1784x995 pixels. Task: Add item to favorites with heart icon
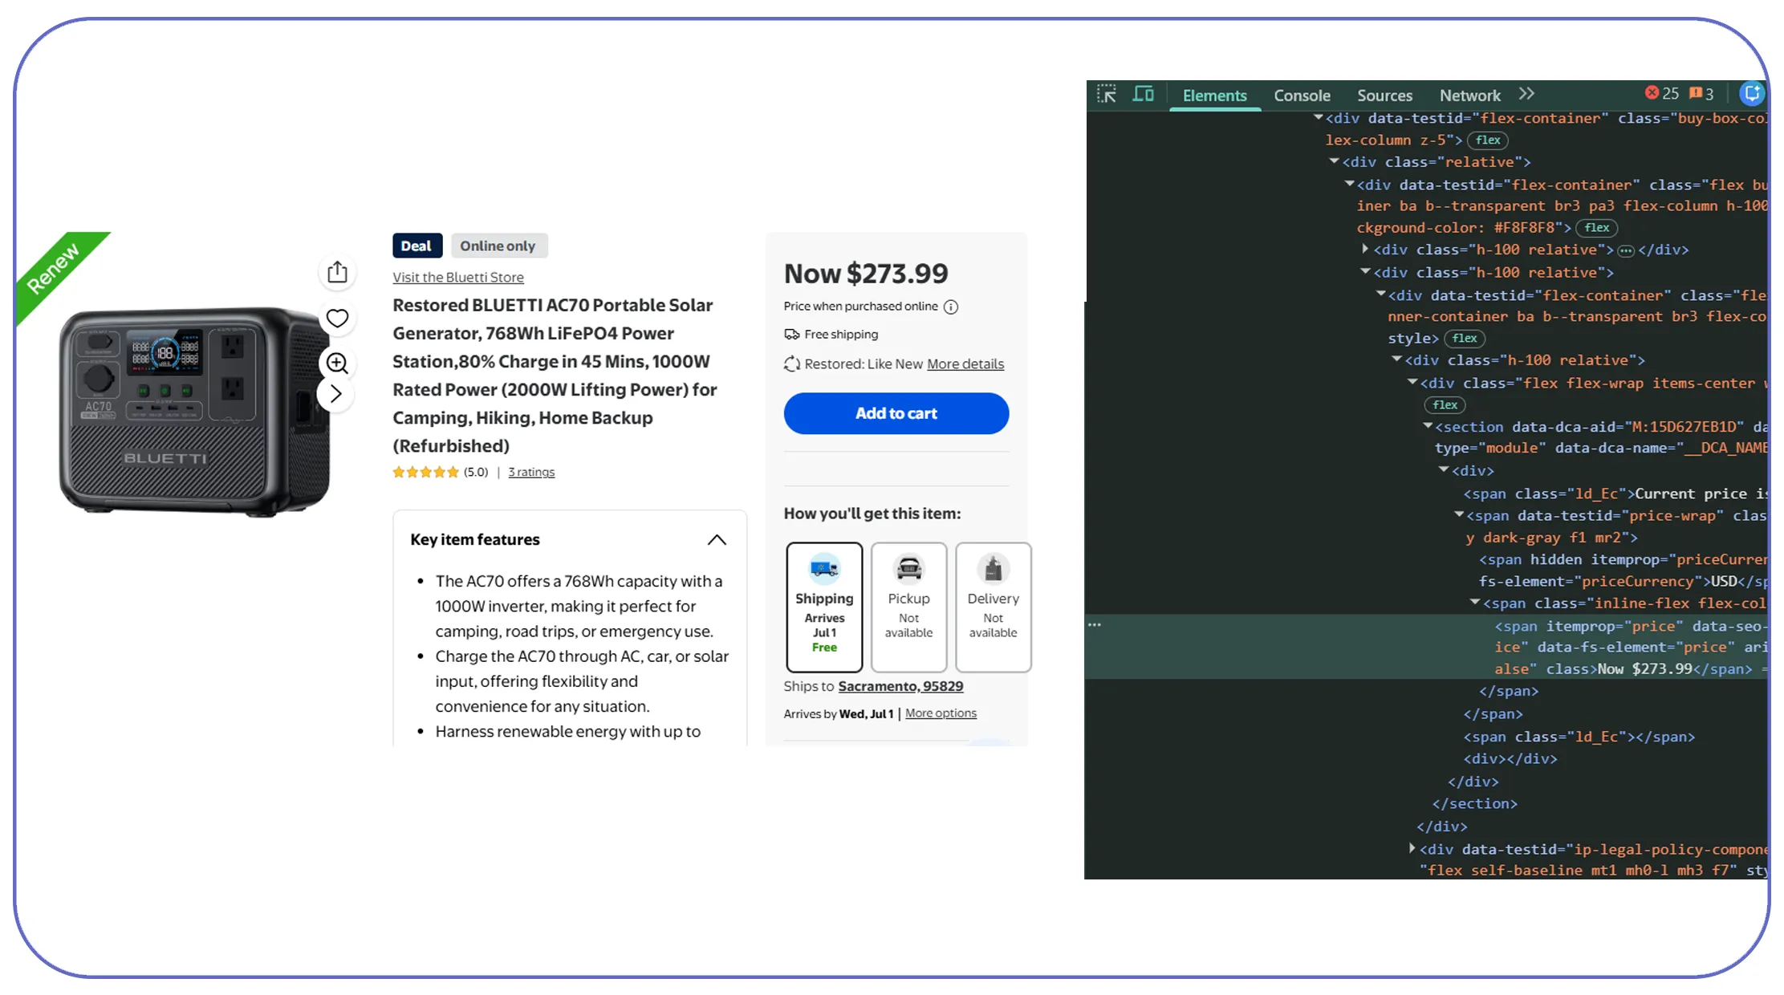(x=337, y=318)
